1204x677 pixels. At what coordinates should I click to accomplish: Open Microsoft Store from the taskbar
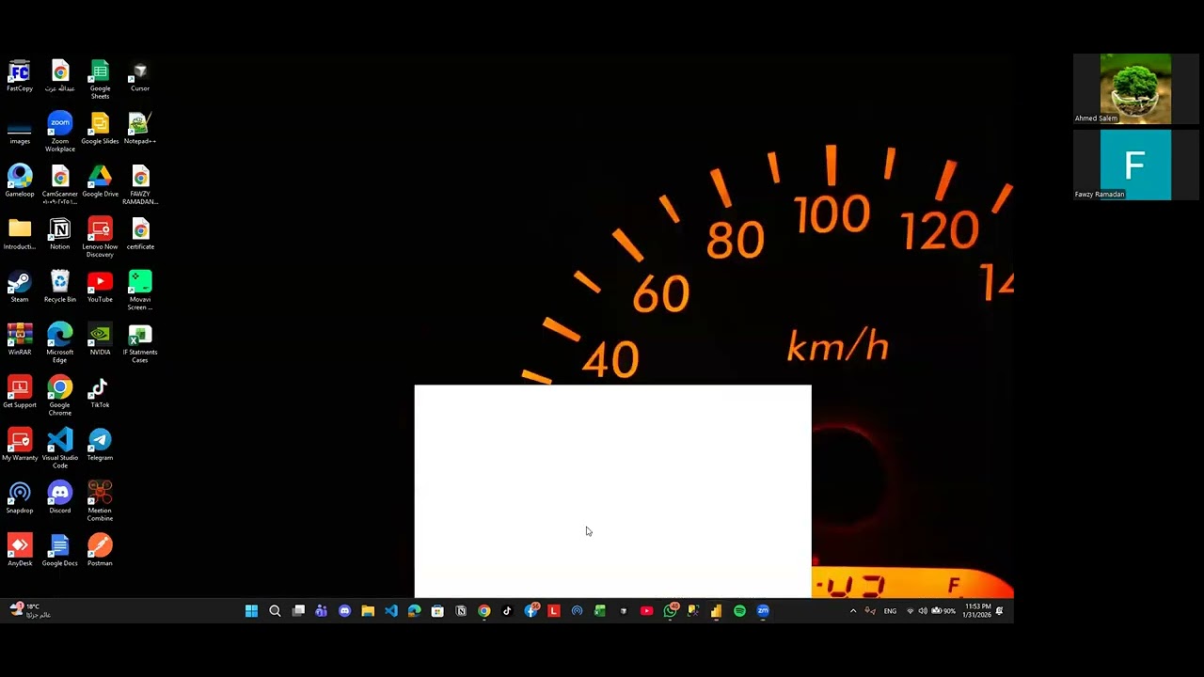click(x=437, y=611)
